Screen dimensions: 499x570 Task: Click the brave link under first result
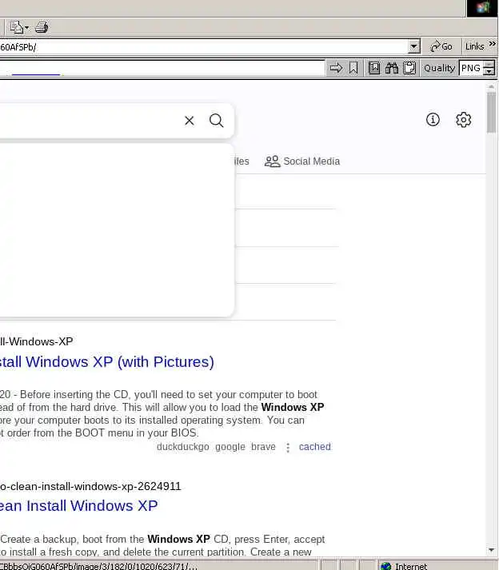tap(263, 446)
